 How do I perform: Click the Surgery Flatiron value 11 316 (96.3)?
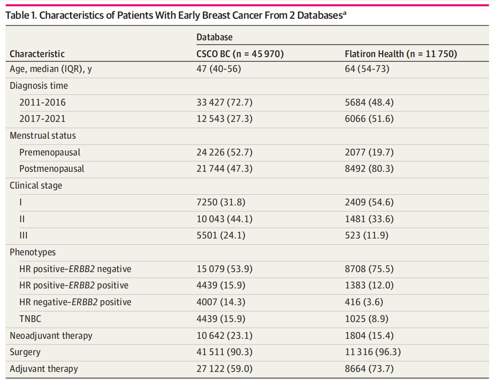point(373,352)
